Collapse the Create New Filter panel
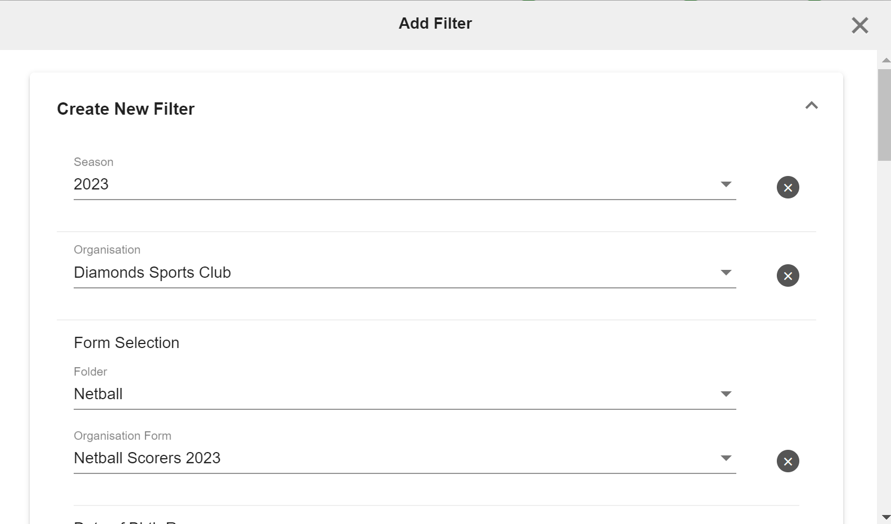Viewport: 891px width, 524px height. click(x=811, y=106)
